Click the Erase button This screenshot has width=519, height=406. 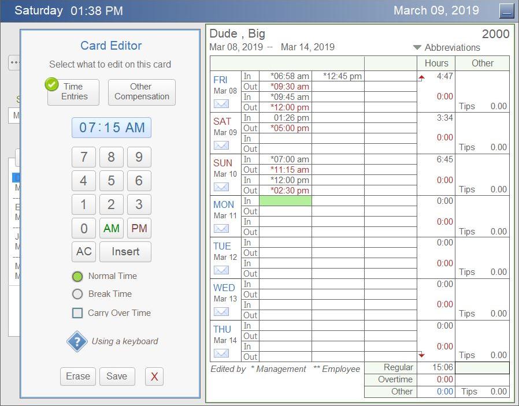pyautogui.click(x=78, y=376)
